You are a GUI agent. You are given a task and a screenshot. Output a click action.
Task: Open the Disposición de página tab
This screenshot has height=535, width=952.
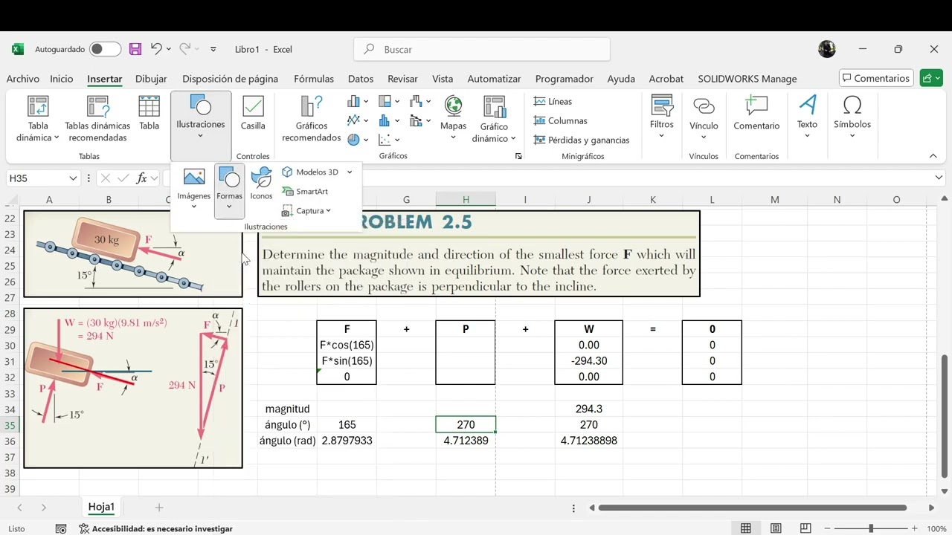(x=230, y=79)
